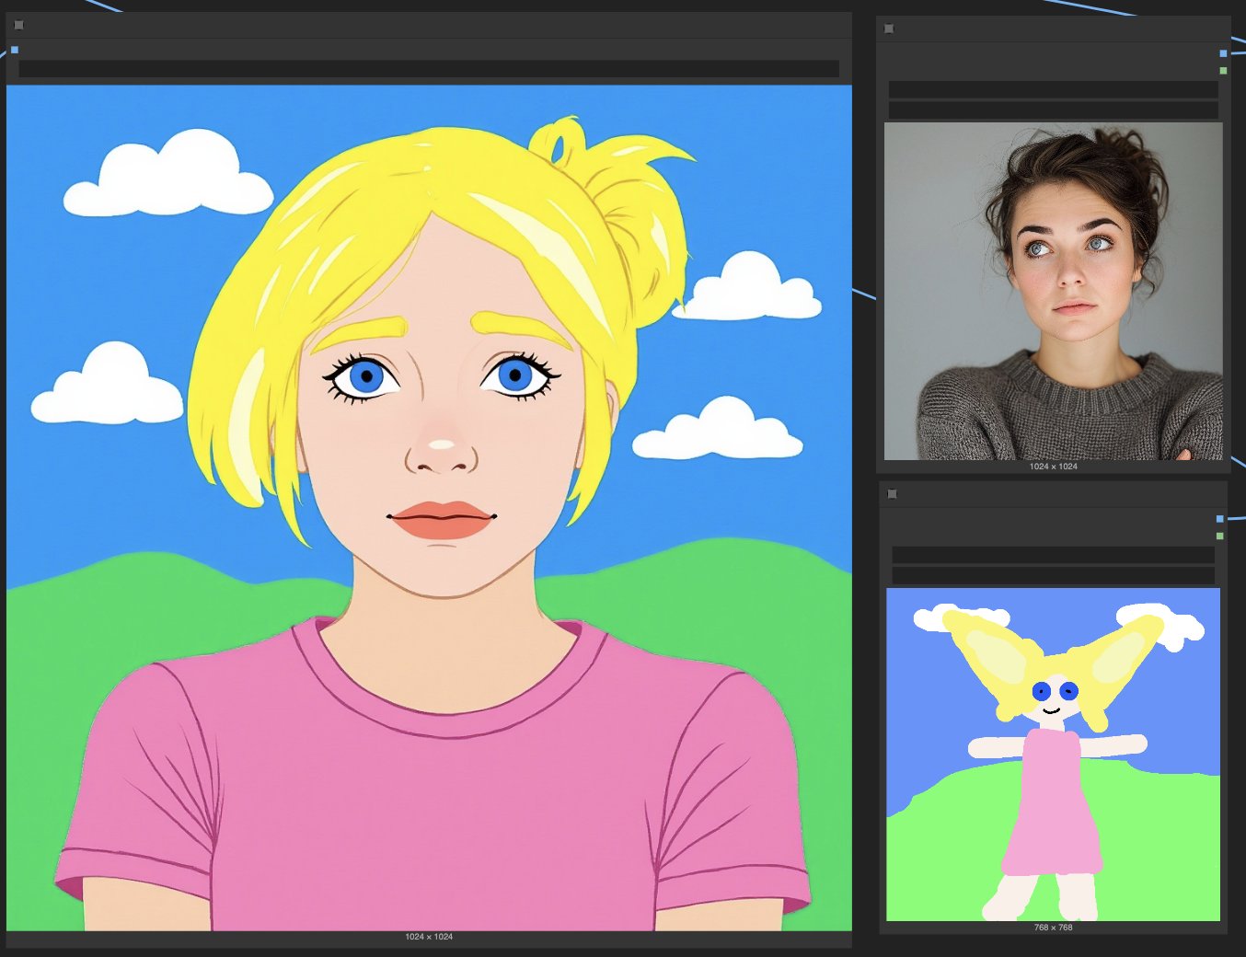Viewport: 1246px width, 957px height.
Task: Collapse the node showing the cartoon blonde portrait
Action: pos(18,25)
